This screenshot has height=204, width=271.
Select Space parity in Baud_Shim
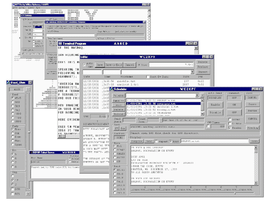pos(13,144)
